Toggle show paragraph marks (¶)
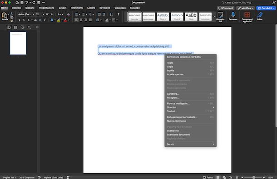The height and width of the screenshot is (179, 277). coord(119,15)
